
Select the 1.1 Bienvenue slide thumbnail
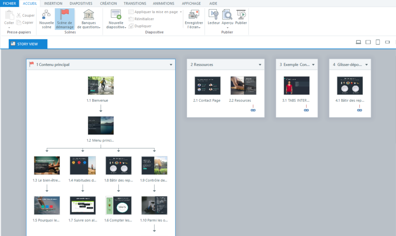(101, 85)
